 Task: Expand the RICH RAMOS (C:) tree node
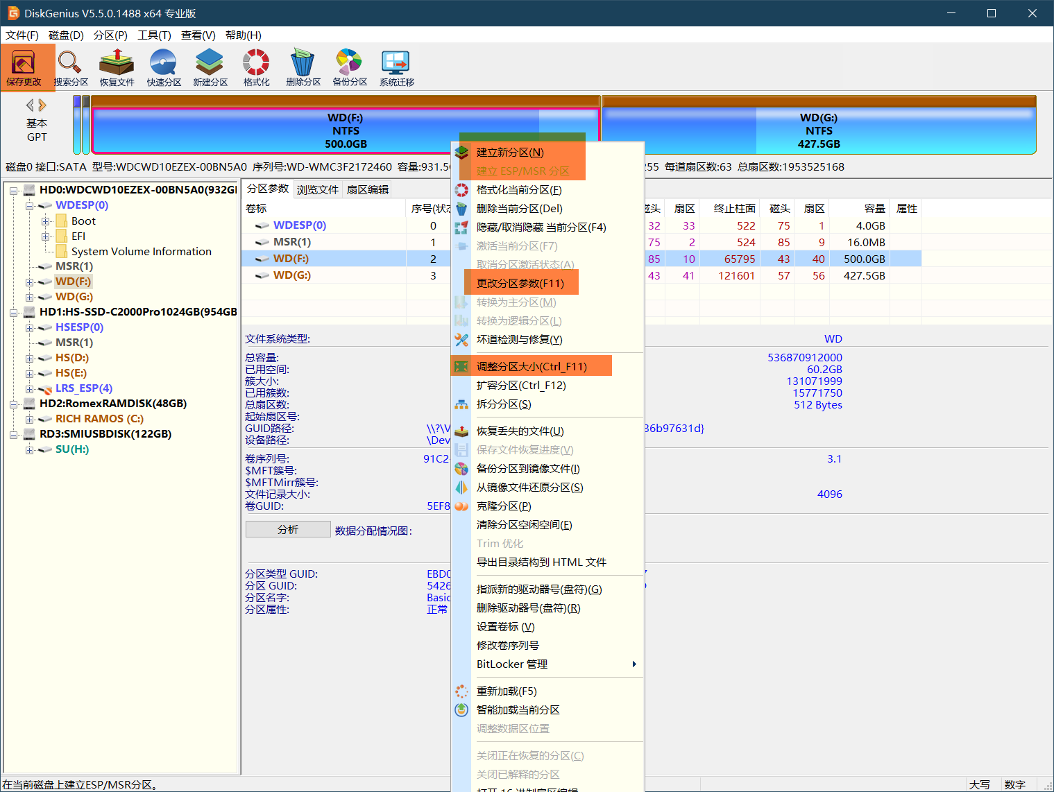[30, 419]
